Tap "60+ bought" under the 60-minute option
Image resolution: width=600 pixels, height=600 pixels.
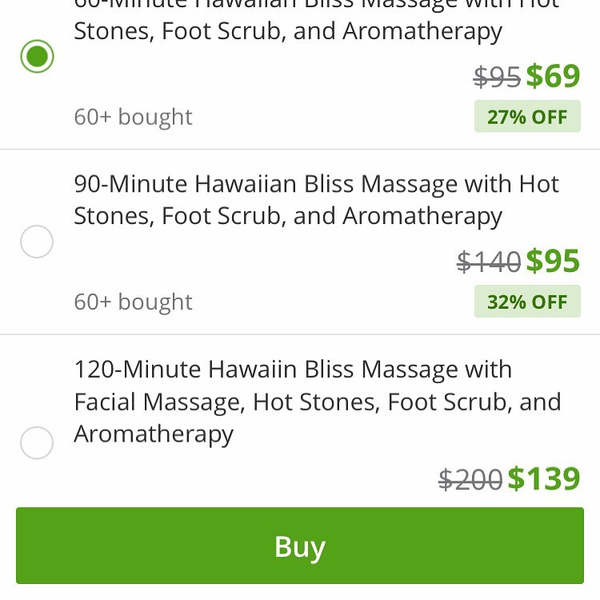tap(134, 117)
